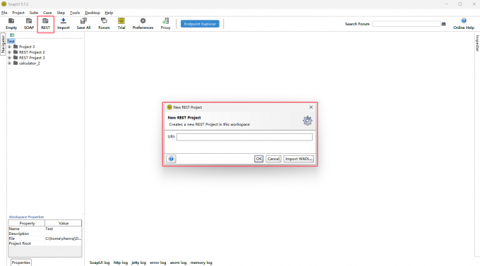Click the Navigator side tab

3,44
